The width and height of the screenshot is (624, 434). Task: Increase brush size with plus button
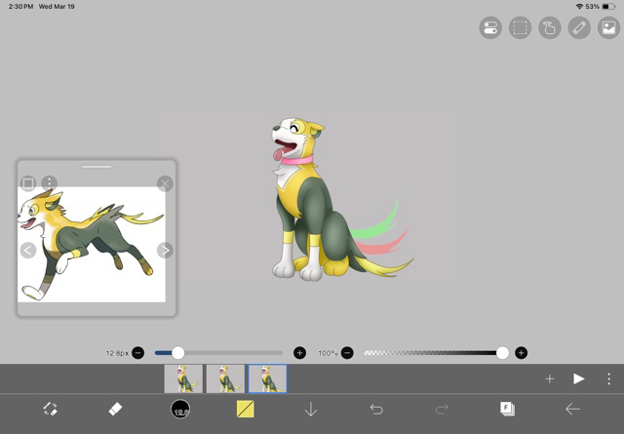299,353
